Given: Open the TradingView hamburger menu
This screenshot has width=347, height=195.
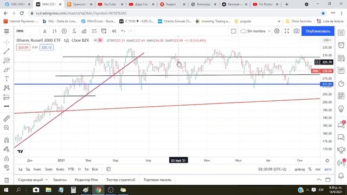Looking at the screenshot, I should point(7,31).
